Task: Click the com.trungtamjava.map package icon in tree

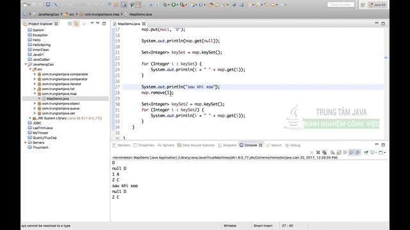Action: 39,94
